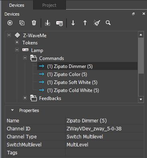The height and width of the screenshot is (158, 147).
Task: Click the arrow icon beside Zipato Soft White
Action: coord(42,82)
